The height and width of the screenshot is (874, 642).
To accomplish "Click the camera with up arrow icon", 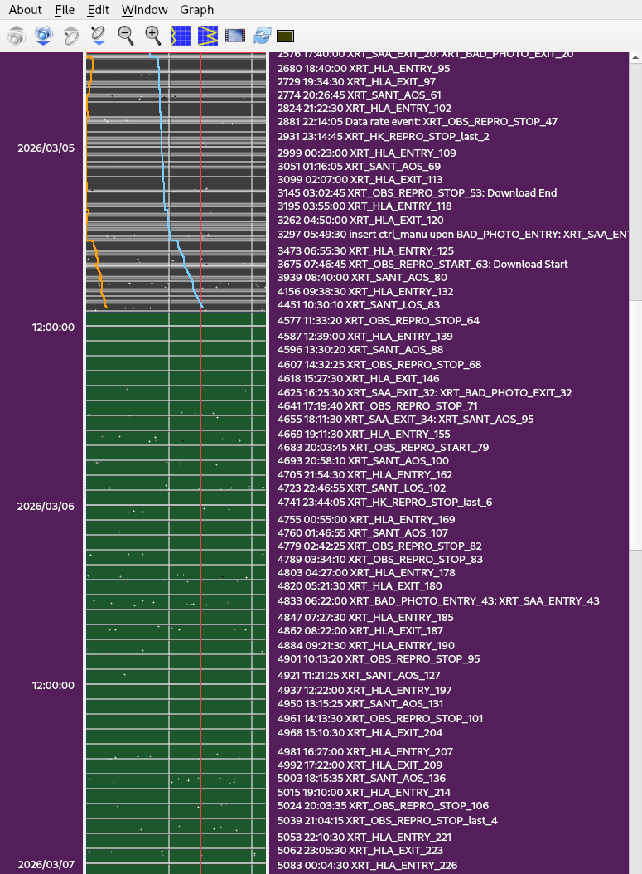I will 17,36.
